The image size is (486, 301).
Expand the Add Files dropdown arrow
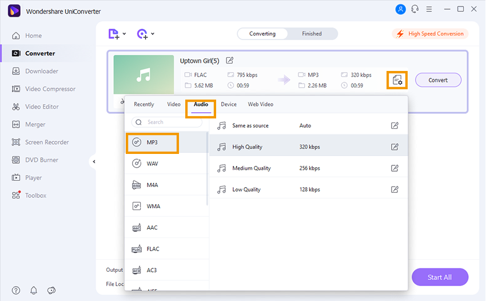[x=125, y=34]
